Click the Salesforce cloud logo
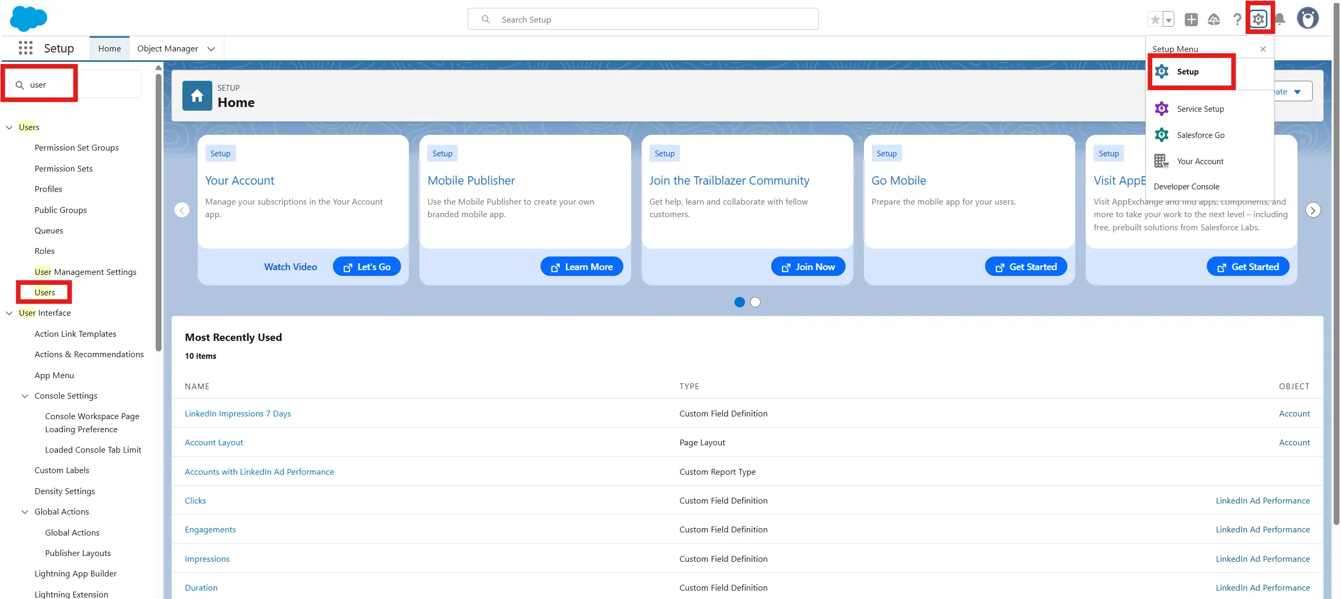1341x599 pixels. pos(28,19)
